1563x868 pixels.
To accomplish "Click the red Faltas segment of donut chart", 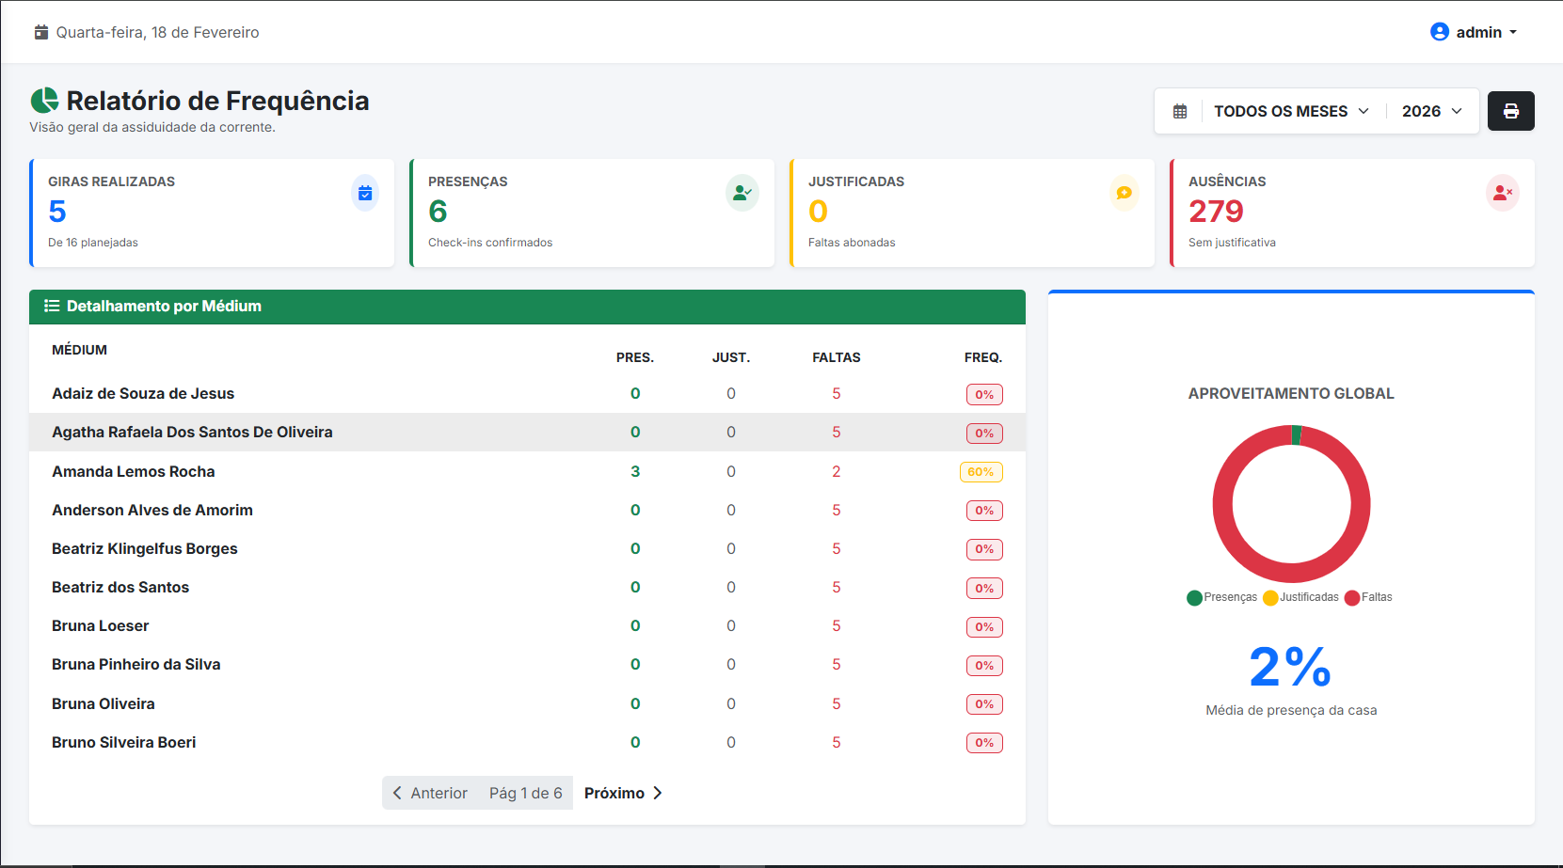I will pos(1223,504).
